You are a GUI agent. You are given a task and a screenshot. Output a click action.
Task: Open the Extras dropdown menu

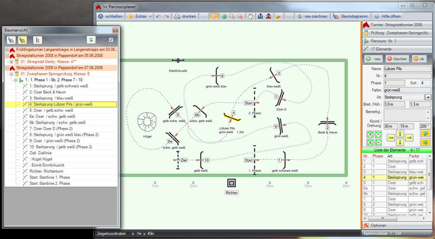click(140, 16)
